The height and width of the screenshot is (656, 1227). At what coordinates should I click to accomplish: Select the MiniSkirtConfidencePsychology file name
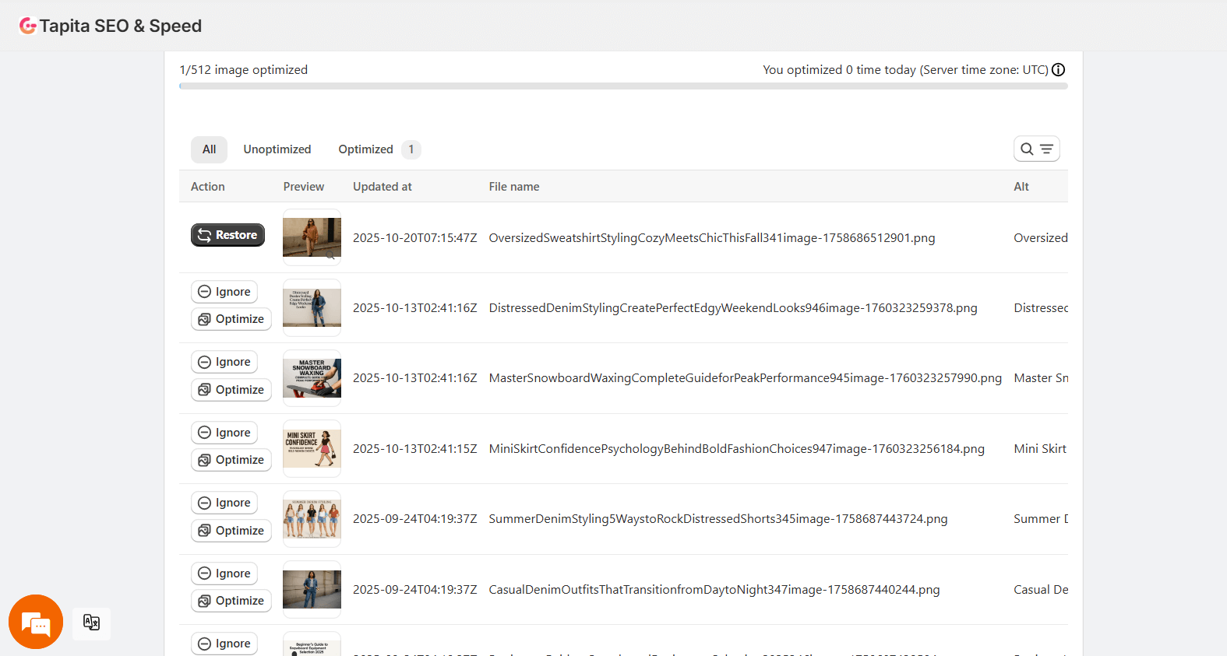point(737,449)
